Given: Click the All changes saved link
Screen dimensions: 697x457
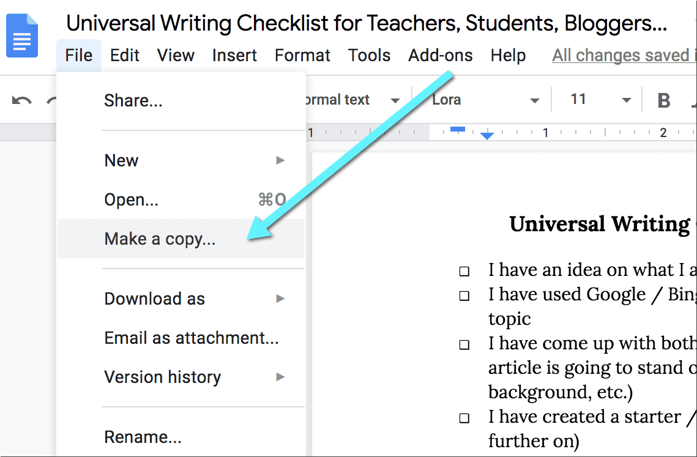Looking at the screenshot, I should click(x=624, y=56).
